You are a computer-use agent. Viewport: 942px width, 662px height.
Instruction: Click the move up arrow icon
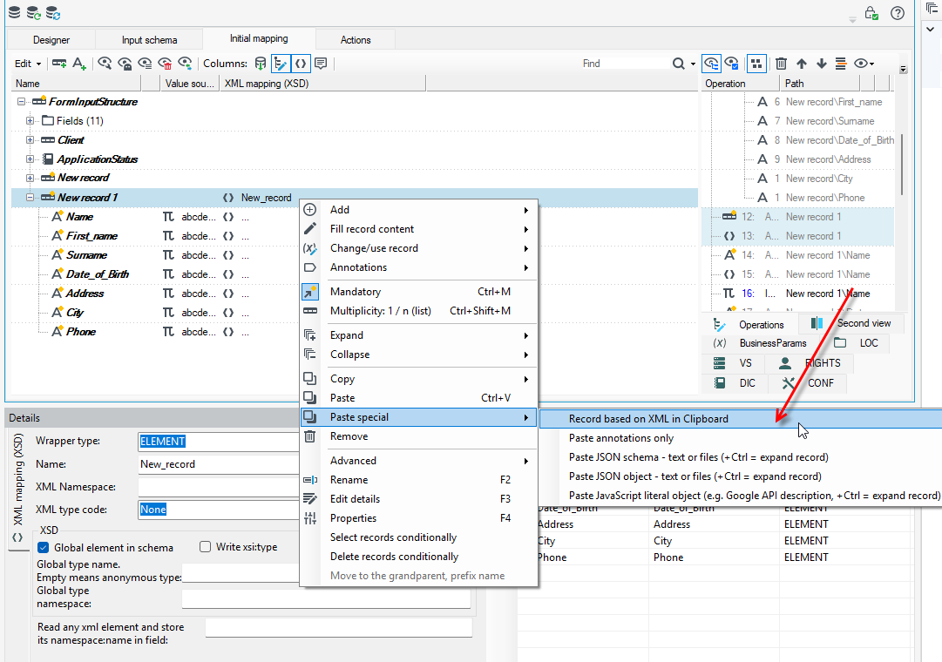coord(802,63)
